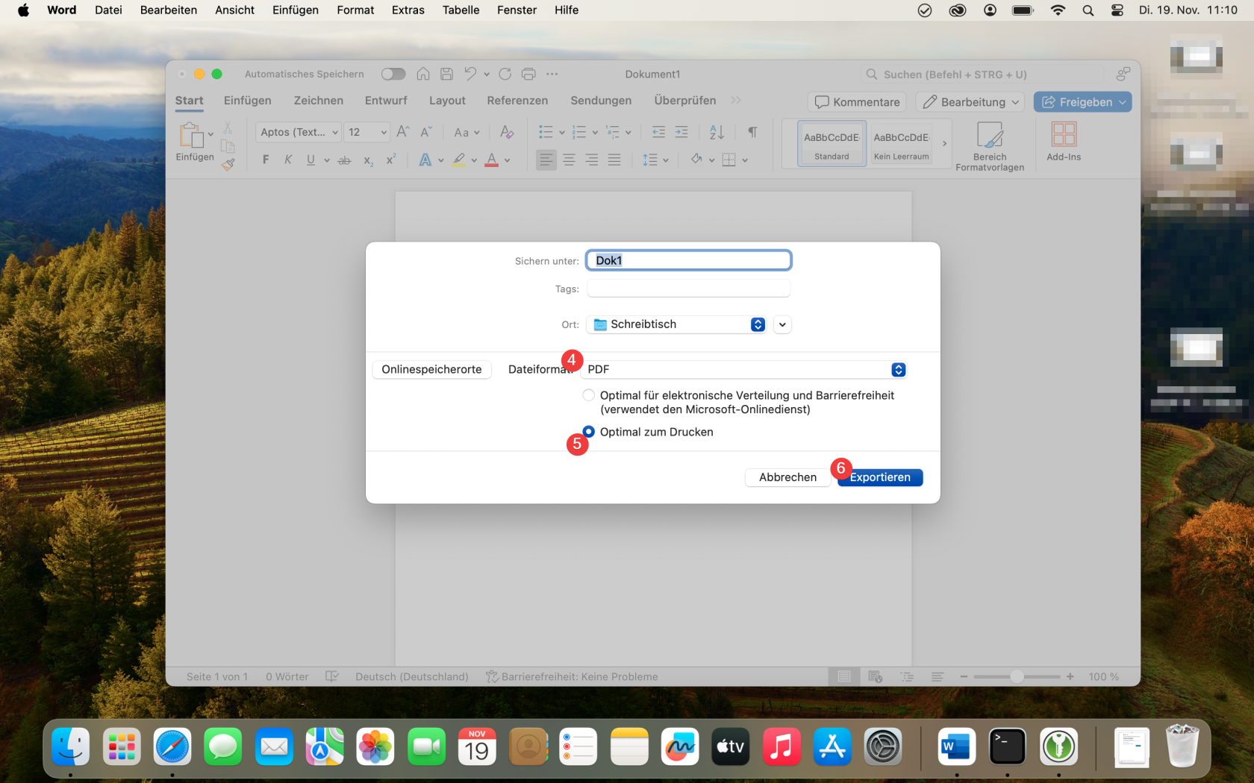
Task: Click the decrease indent icon
Action: click(658, 132)
